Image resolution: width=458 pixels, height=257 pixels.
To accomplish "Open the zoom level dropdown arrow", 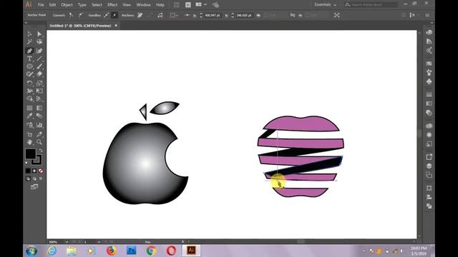I will pyautogui.click(x=67, y=242).
